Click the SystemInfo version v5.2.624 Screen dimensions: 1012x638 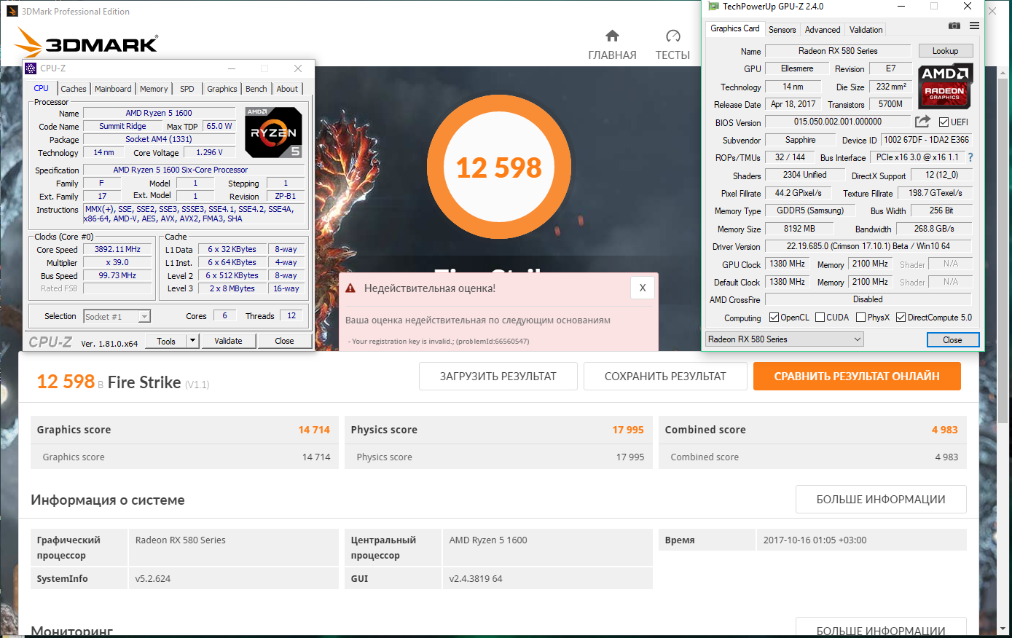153,579
